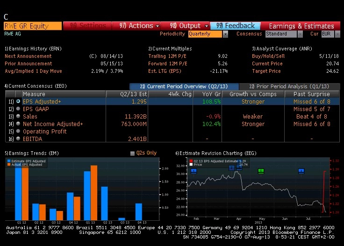The width and height of the screenshot is (344, 246).
Task: Open 1) Earnings History (ERN) link
Action: [x=33, y=49]
